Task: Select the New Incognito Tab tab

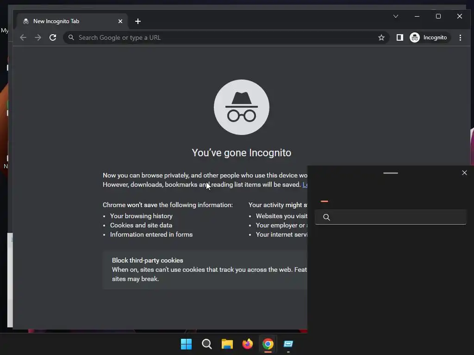Action: click(x=73, y=21)
